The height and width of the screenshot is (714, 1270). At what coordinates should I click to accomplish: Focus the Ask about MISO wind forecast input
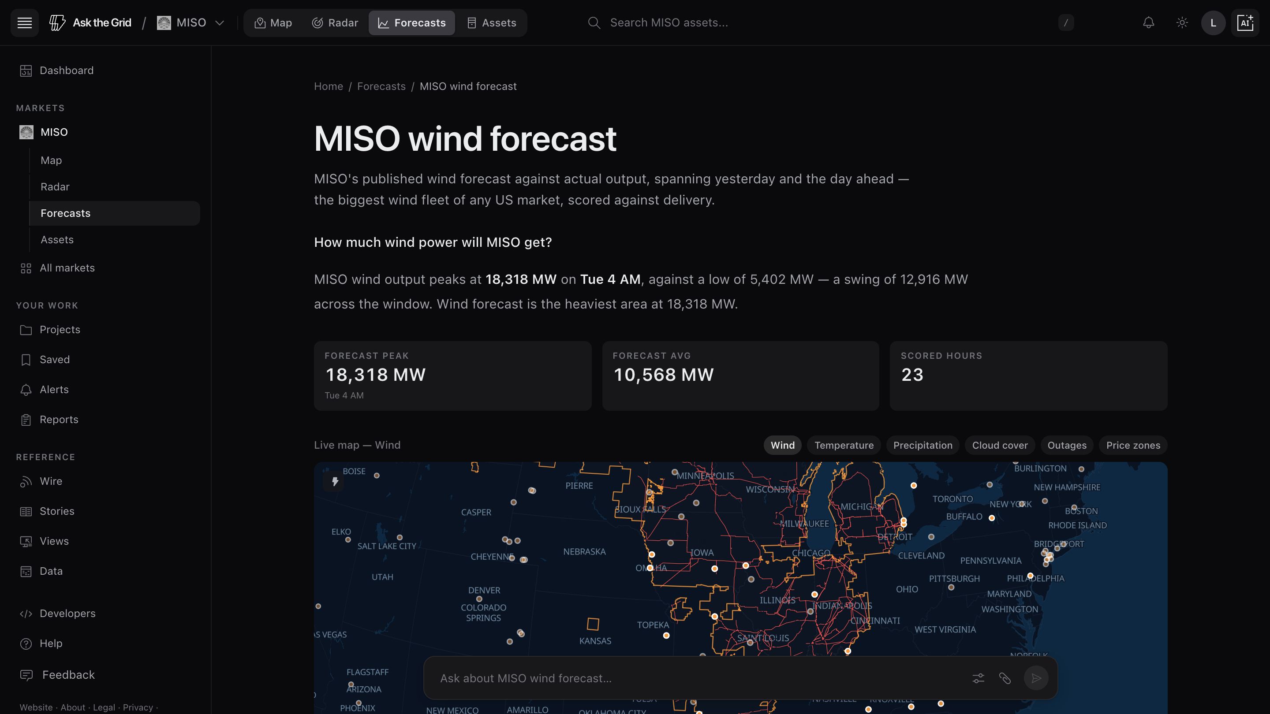click(x=700, y=679)
